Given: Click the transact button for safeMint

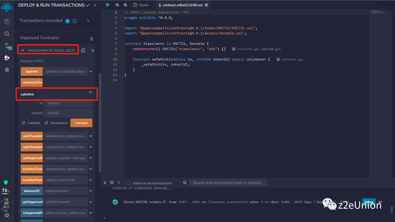Looking at the screenshot, I should (x=81, y=123).
